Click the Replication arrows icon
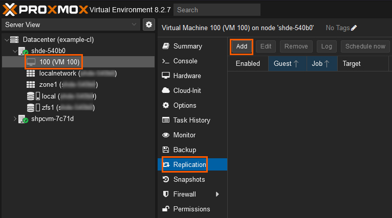 coord(166,164)
